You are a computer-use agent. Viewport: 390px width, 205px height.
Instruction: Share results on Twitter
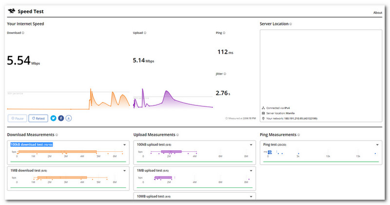(53, 118)
